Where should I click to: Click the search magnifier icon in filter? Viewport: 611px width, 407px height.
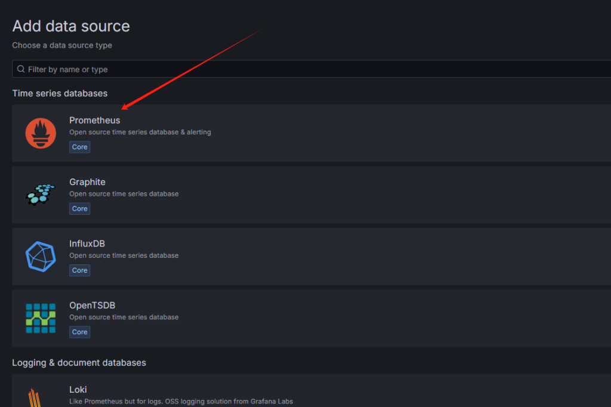pos(21,69)
